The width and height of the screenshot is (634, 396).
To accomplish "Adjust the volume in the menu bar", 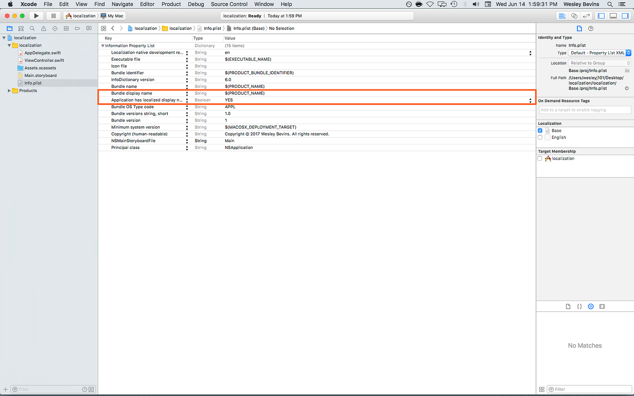I will (x=475, y=4).
